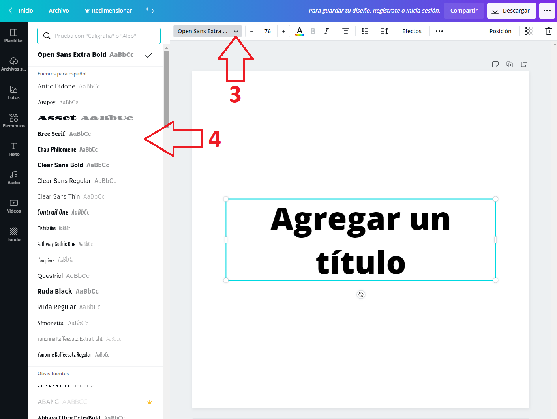Click the font list scrollbar

(166, 89)
